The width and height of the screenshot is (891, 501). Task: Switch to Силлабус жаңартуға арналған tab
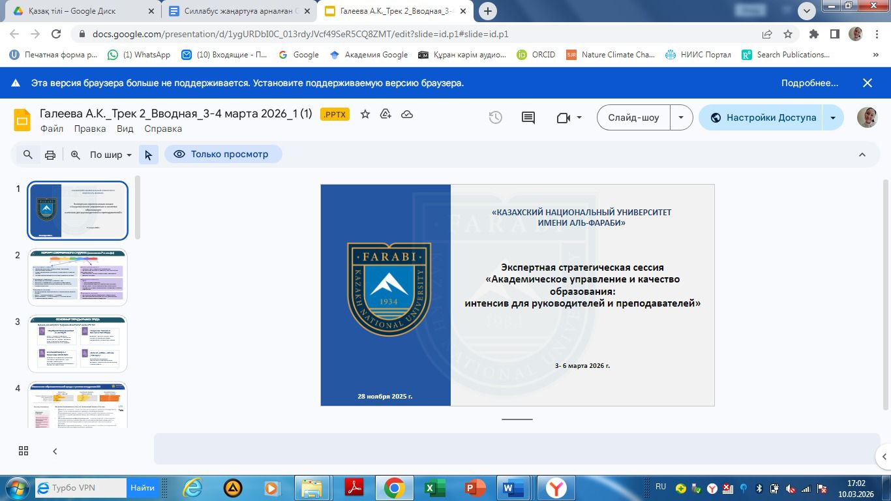(x=239, y=11)
